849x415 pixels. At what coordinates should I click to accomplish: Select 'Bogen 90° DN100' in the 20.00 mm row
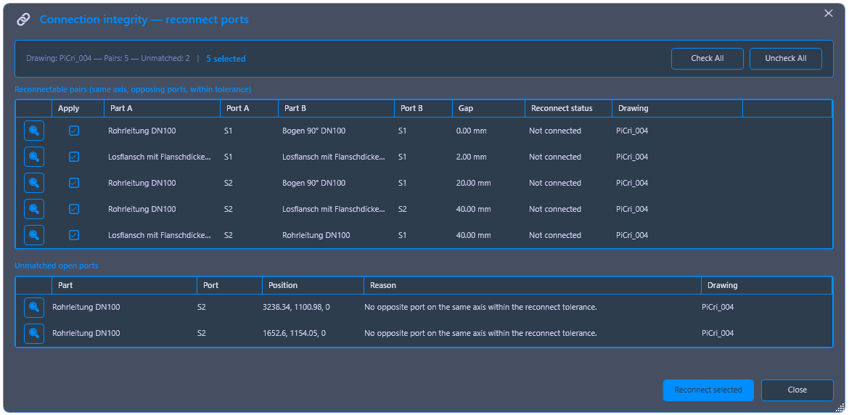(x=313, y=183)
